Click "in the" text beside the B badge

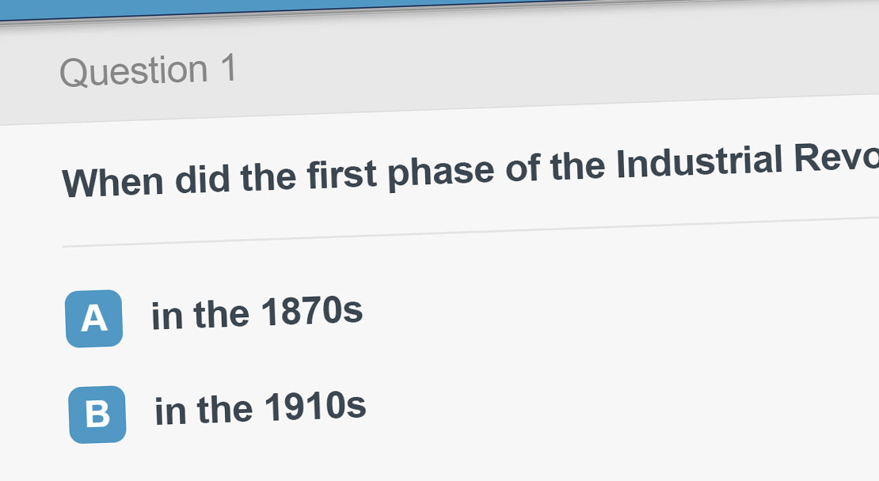(204, 411)
